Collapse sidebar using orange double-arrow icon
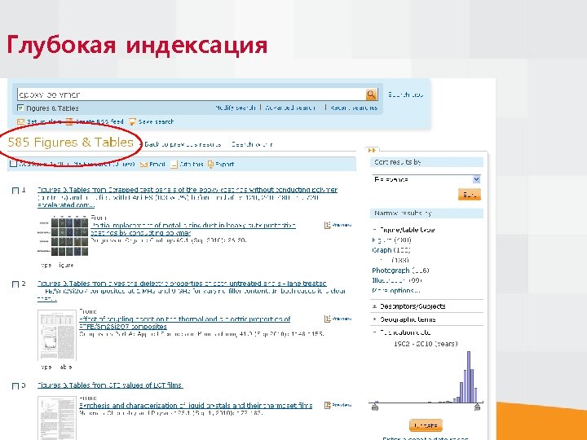587x440 pixels. click(x=372, y=150)
